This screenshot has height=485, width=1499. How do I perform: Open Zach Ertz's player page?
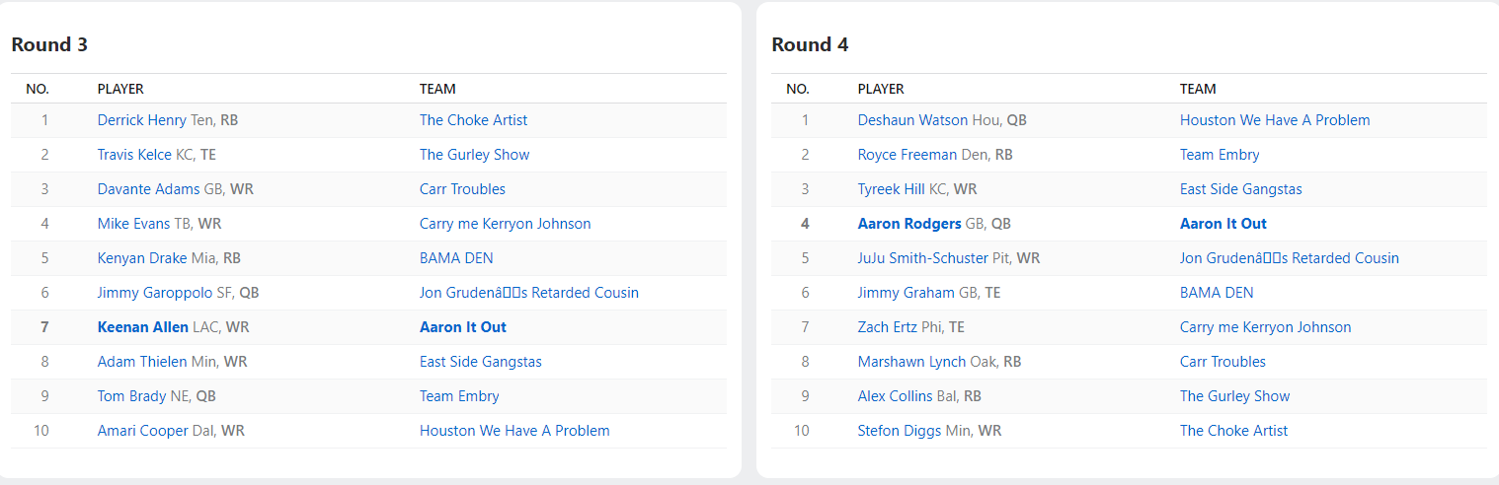pyautogui.click(x=888, y=327)
